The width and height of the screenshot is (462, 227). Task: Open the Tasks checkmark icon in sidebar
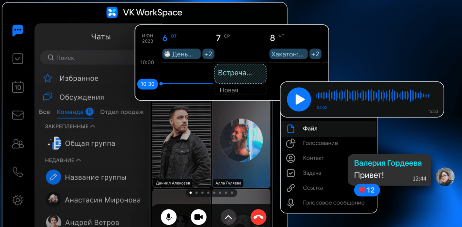pyautogui.click(x=17, y=59)
